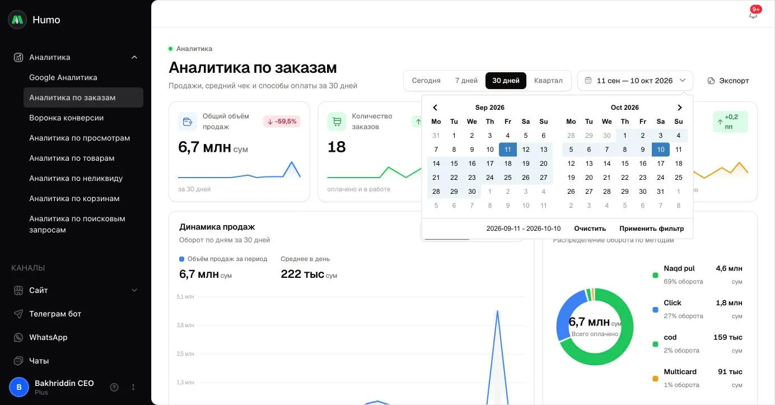Go to previous month with left arrow
This screenshot has width=775, height=405.
(435, 108)
